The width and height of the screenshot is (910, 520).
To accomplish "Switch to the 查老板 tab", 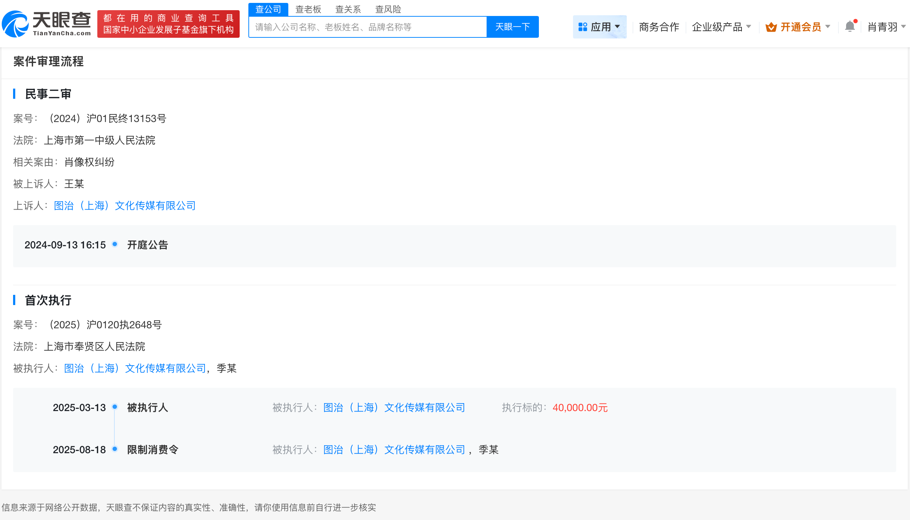I will pyautogui.click(x=308, y=9).
